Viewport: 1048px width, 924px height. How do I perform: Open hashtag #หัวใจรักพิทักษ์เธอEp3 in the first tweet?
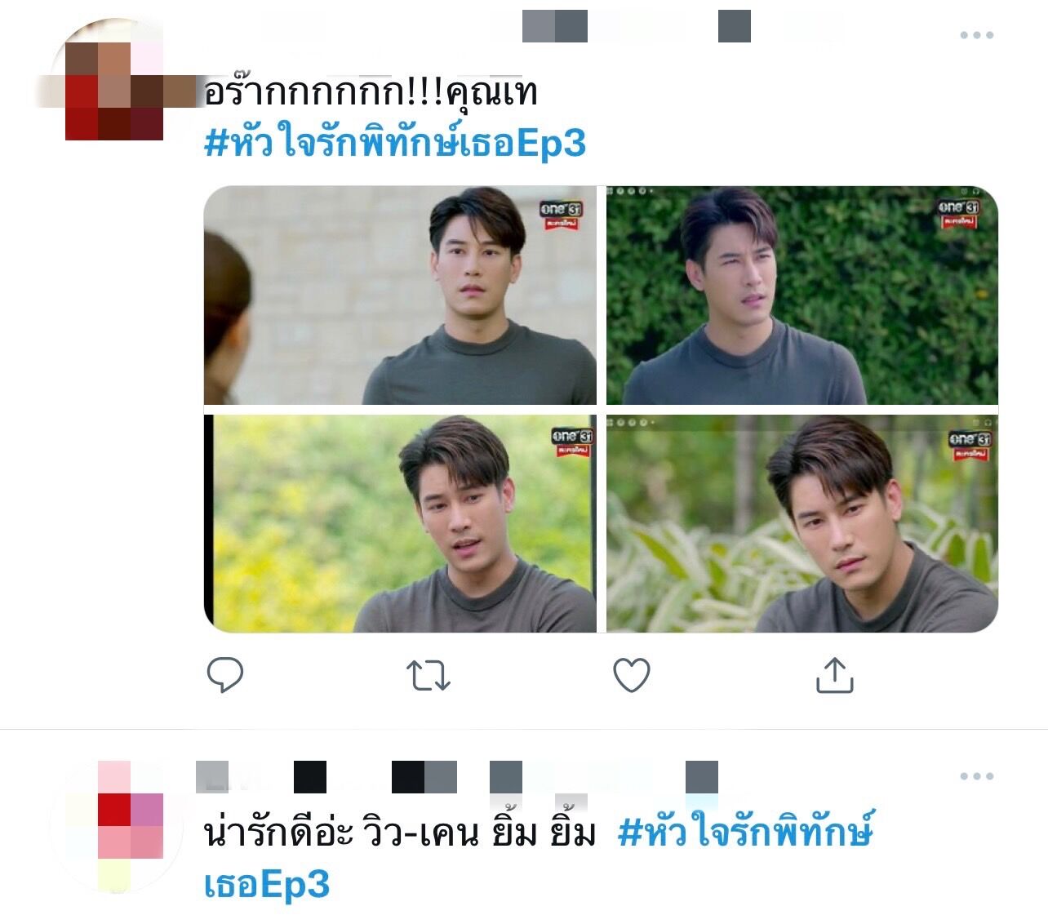pos(395,143)
